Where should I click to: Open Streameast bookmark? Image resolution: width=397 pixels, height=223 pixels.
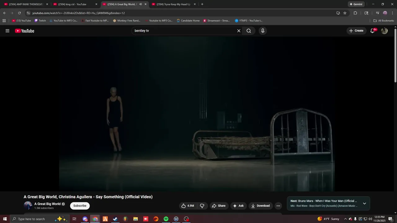pos(216,21)
